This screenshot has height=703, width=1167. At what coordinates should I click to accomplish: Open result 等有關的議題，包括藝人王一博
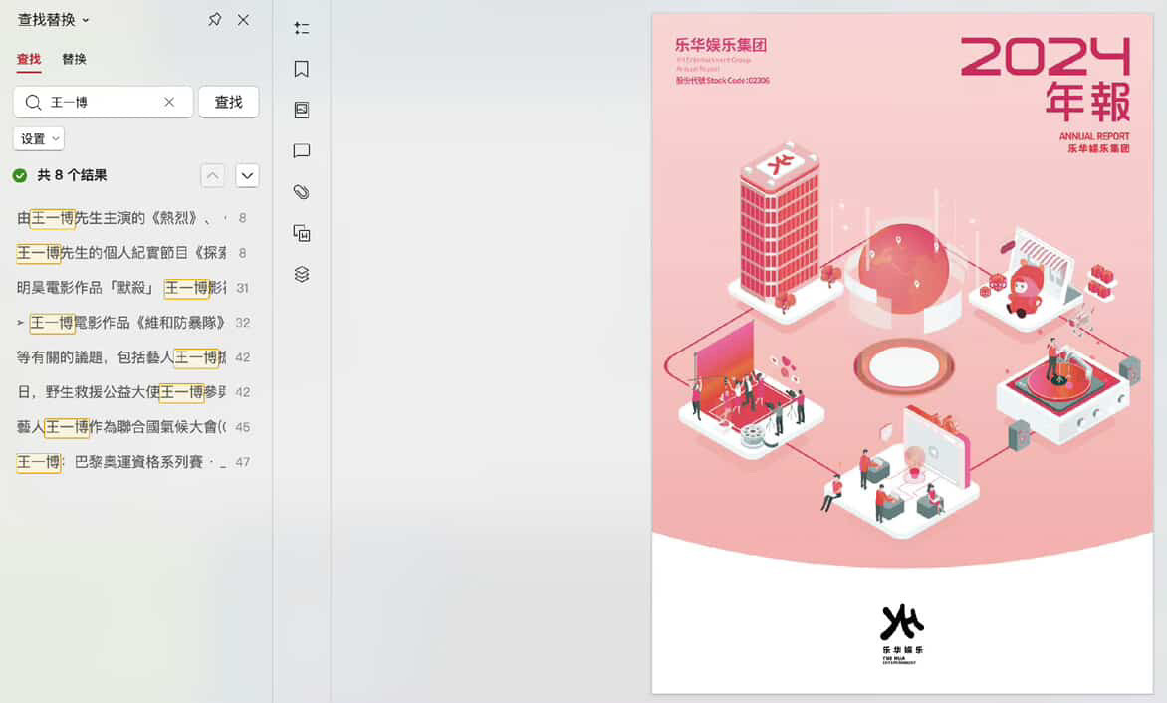pos(132,357)
